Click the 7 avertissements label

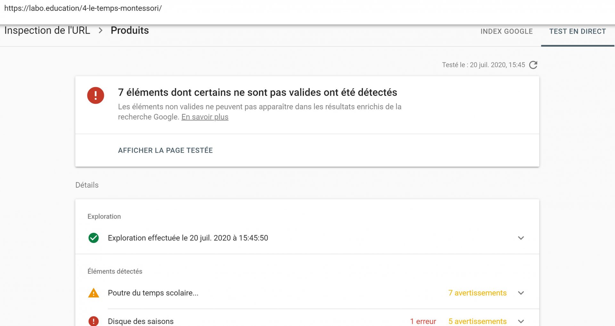(477, 293)
